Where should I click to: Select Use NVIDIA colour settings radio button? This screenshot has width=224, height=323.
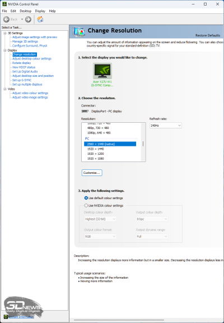pos(86,206)
